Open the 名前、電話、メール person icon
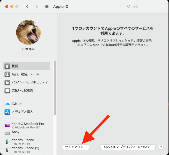Image resolution: width=169 pixels, height=155 pixels. point(7,74)
